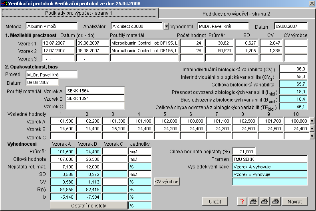Click the CV výrobce button
The height and width of the screenshot is (211, 316).
pos(167,182)
